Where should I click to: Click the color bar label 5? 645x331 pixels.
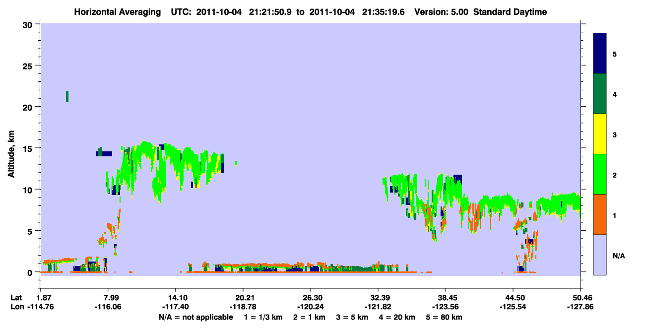(614, 54)
